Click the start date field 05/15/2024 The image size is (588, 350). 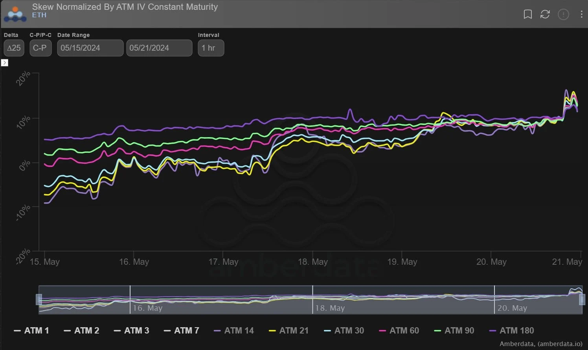(90, 48)
